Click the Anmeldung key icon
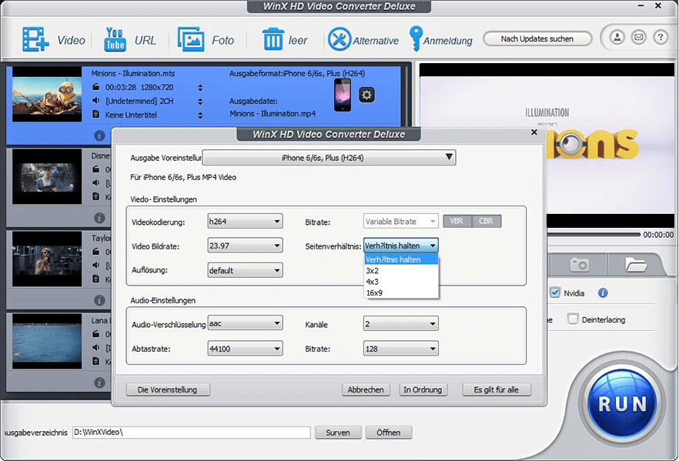 coord(416,39)
